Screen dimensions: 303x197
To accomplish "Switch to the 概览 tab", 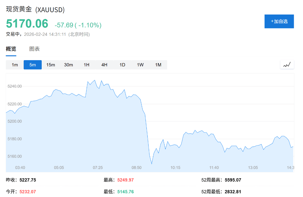I will [11, 49].
